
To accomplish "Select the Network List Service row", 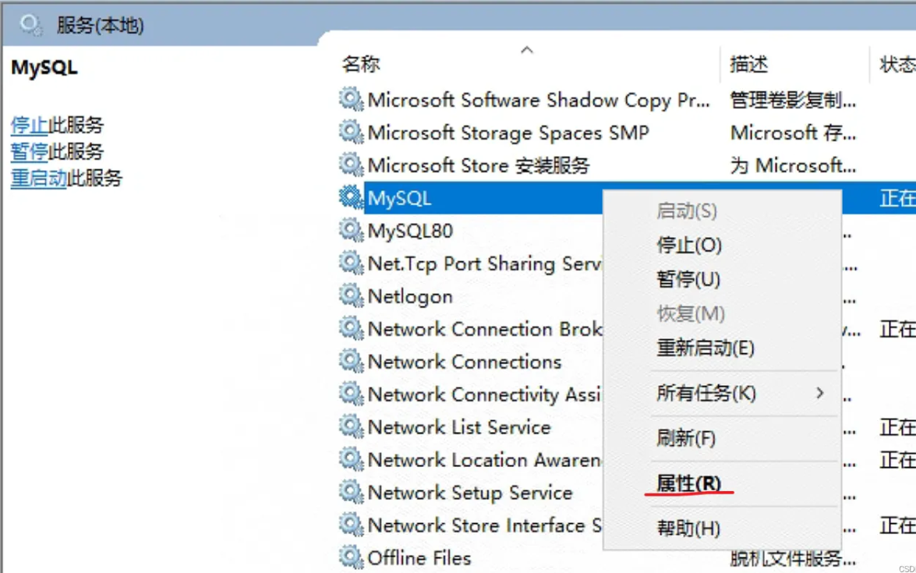I will point(459,427).
